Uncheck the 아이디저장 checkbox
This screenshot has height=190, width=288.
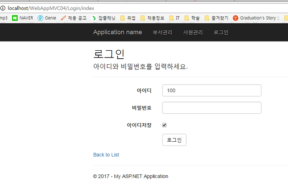[x=164, y=125]
